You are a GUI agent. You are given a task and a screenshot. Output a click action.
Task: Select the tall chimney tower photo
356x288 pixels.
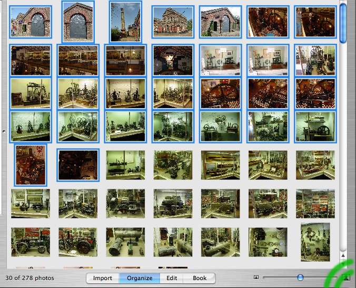[125, 22]
